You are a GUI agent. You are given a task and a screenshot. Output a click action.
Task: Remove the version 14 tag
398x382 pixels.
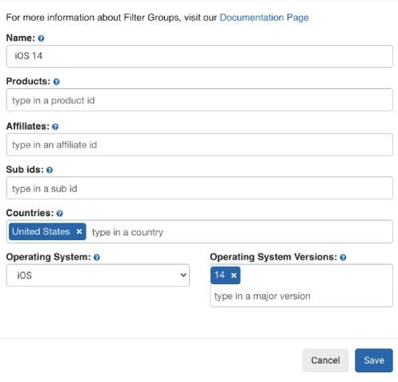coord(234,275)
